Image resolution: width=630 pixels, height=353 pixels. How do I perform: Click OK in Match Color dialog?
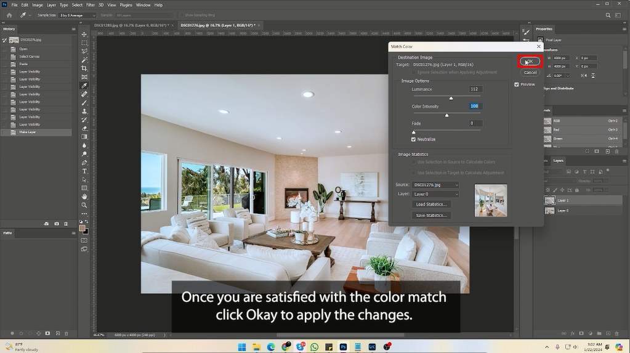(530, 62)
